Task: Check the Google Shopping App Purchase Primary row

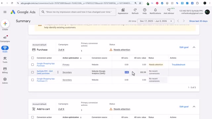Action: (x=32, y=65)
